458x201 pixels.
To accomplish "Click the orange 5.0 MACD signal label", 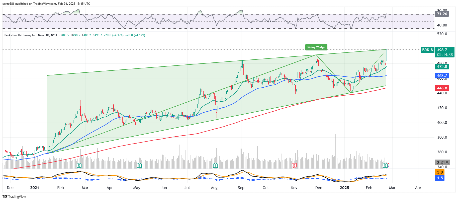I will [440, 172].
